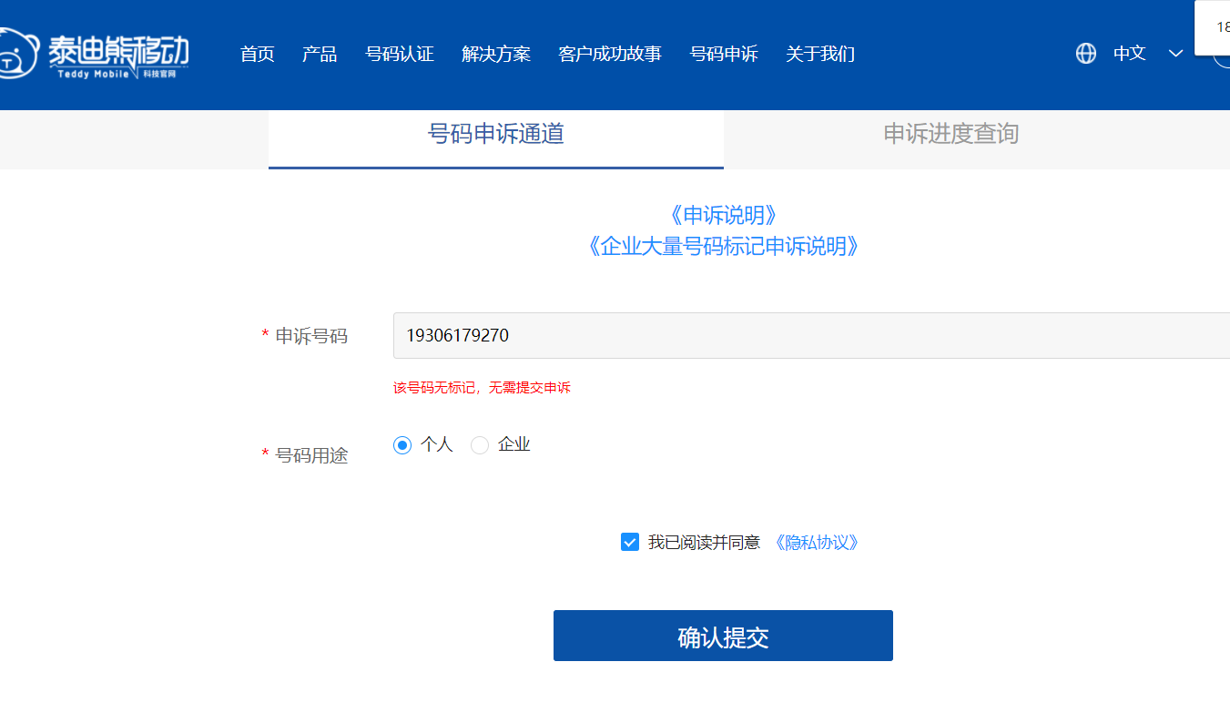Open the 《申诉说明》 link
Screen dimensions: 1230x723
pyautogui.click(x=723, y=215)
